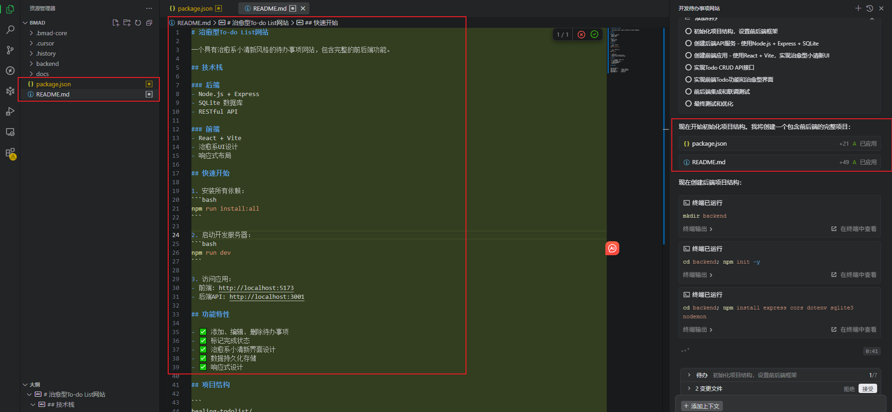Collapse the 大纲 outline section
This screenshot has width=892, height=412.
point(25,385)
